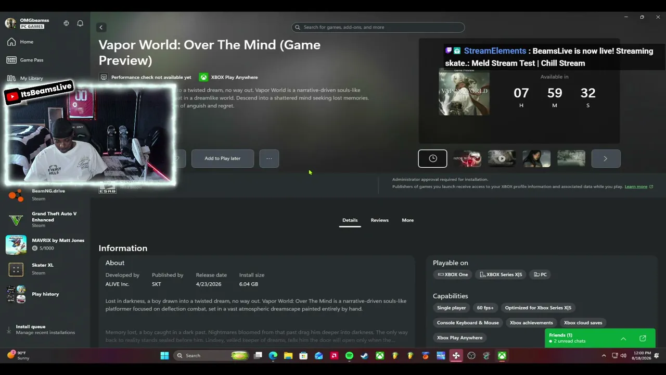Open the volume control in system tray

[x=623, y=356]
